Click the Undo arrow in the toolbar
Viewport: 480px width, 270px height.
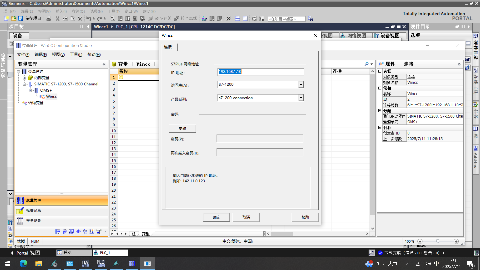pos(89,19)
